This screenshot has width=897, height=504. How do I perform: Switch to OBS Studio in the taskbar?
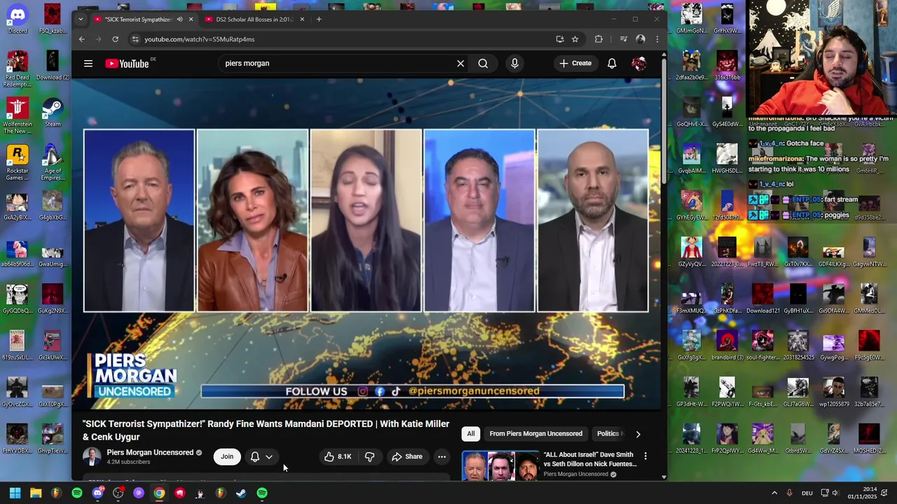(x=118, y=493)
